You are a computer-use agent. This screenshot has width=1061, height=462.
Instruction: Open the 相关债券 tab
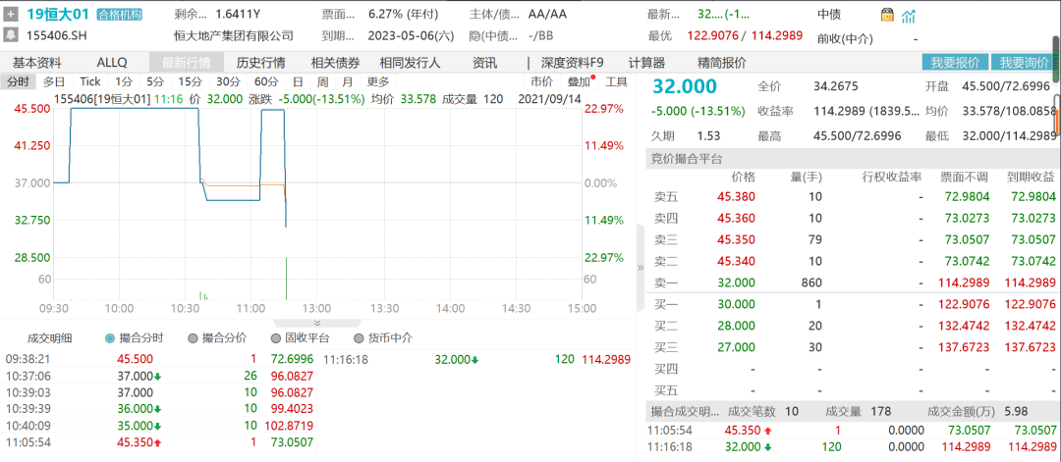(x=335, y=63)
